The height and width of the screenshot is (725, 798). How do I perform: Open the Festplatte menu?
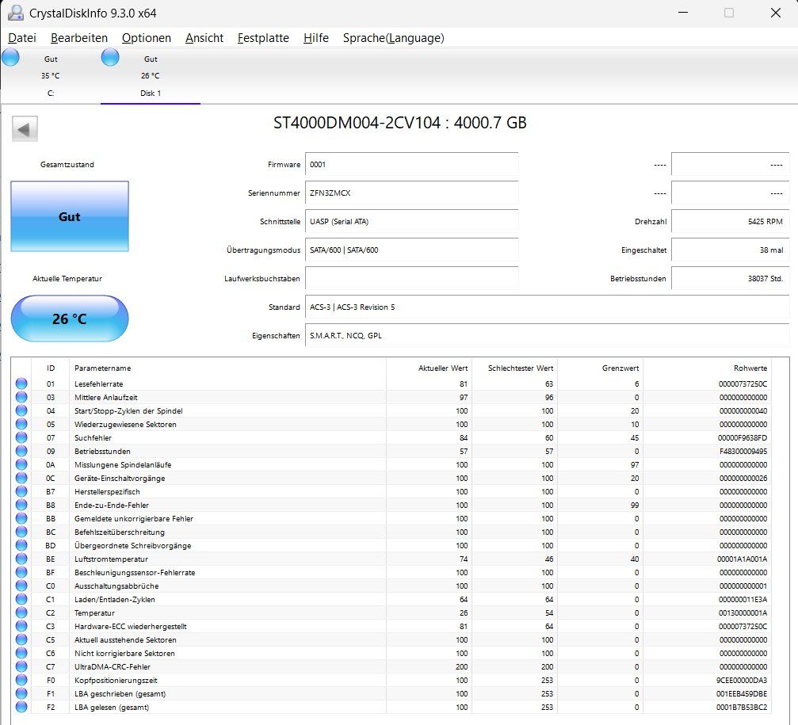coord(263,38)
